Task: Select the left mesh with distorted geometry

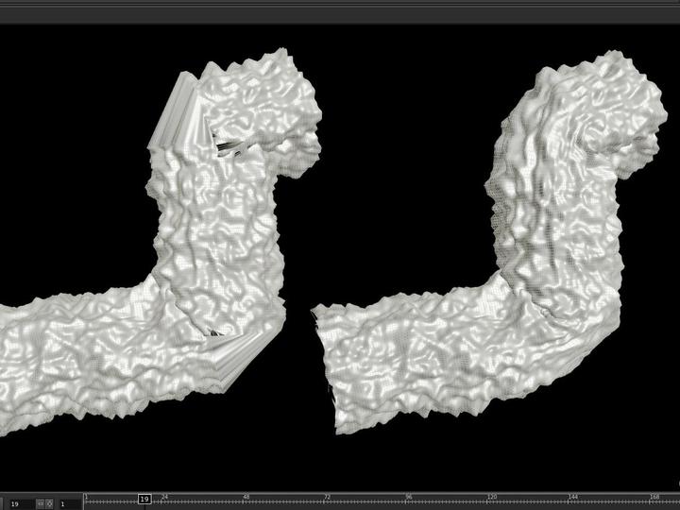Action: tap(217, 236)
